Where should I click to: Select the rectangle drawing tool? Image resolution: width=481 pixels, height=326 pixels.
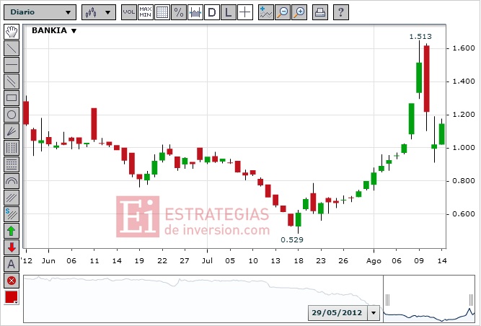pos(12,98)
